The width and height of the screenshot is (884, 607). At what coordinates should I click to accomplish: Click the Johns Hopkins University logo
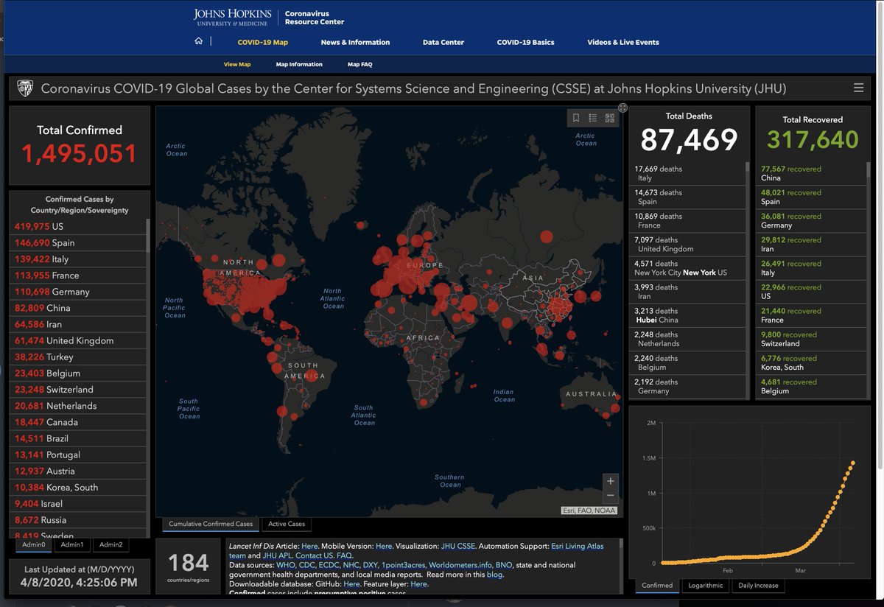click(x=232, y=18)
